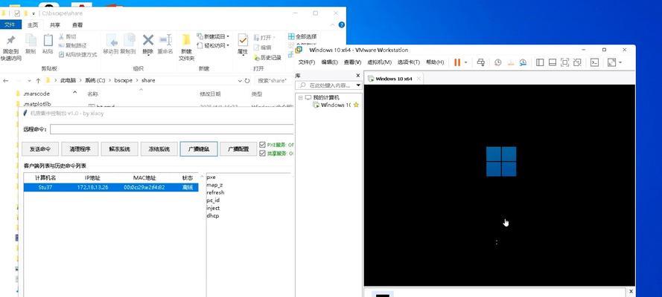The width and height of the screenshot is (662, 297).
Task: Open the dropdown arrow beside the pause icon
Action: (x=465, y=62)
